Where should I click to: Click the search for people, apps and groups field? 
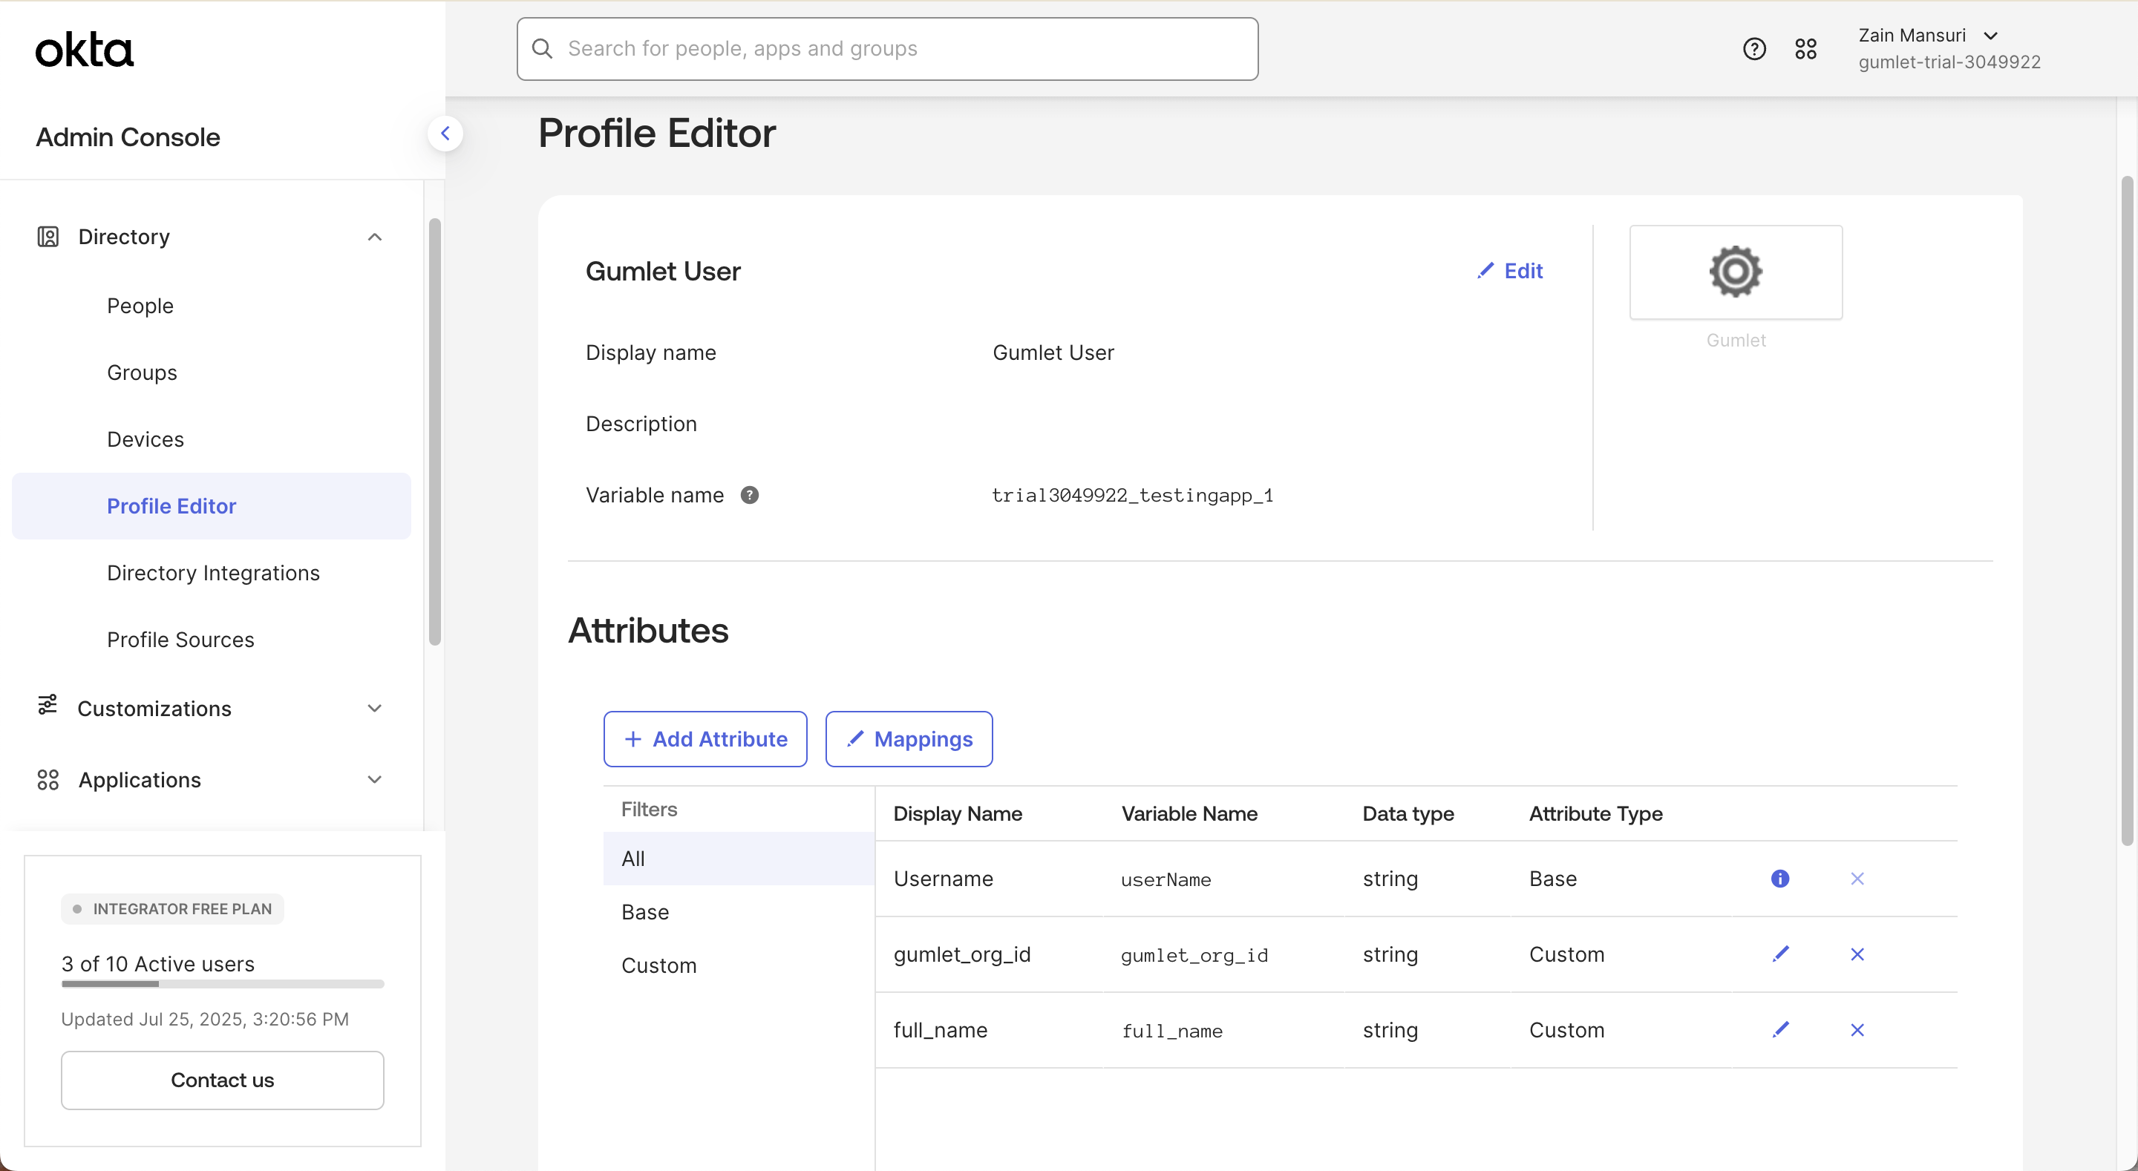[x=887, y=49]
